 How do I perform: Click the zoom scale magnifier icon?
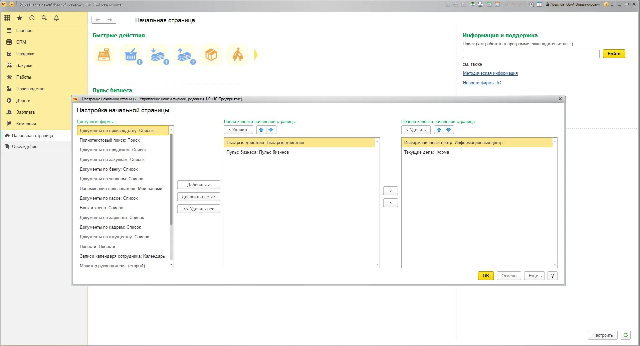click(x=531, y=4)
